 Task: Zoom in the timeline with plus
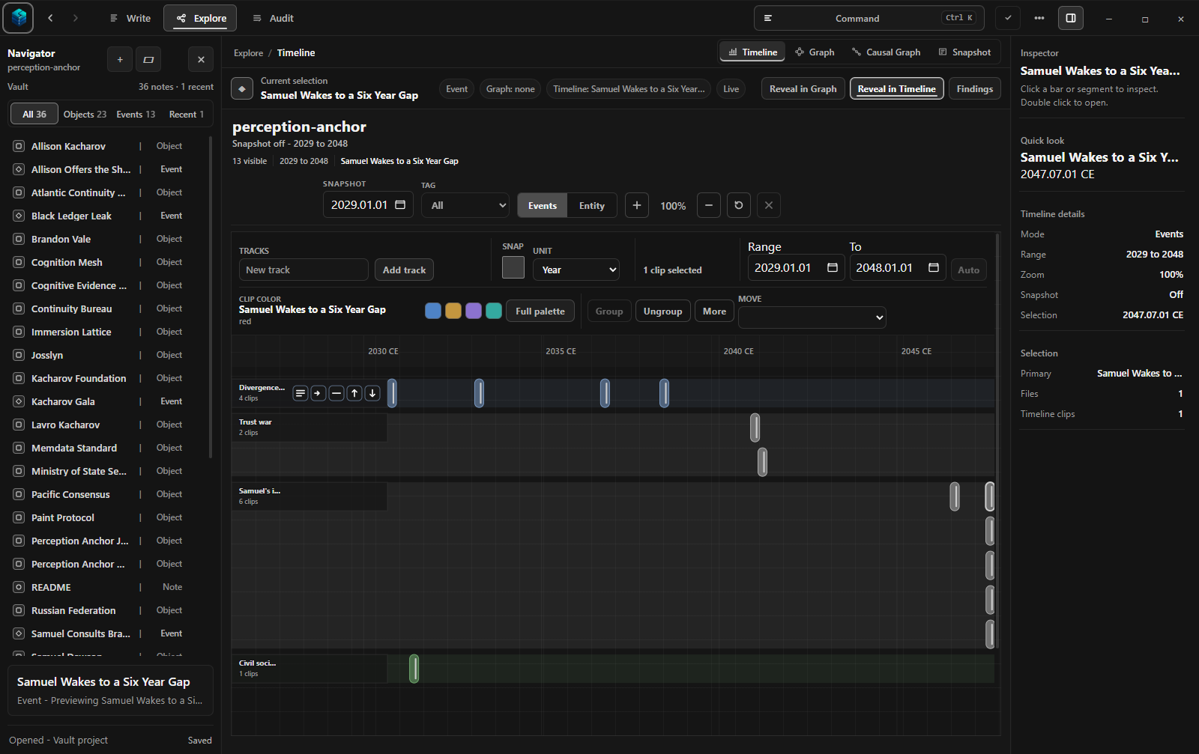pos(636,205)
